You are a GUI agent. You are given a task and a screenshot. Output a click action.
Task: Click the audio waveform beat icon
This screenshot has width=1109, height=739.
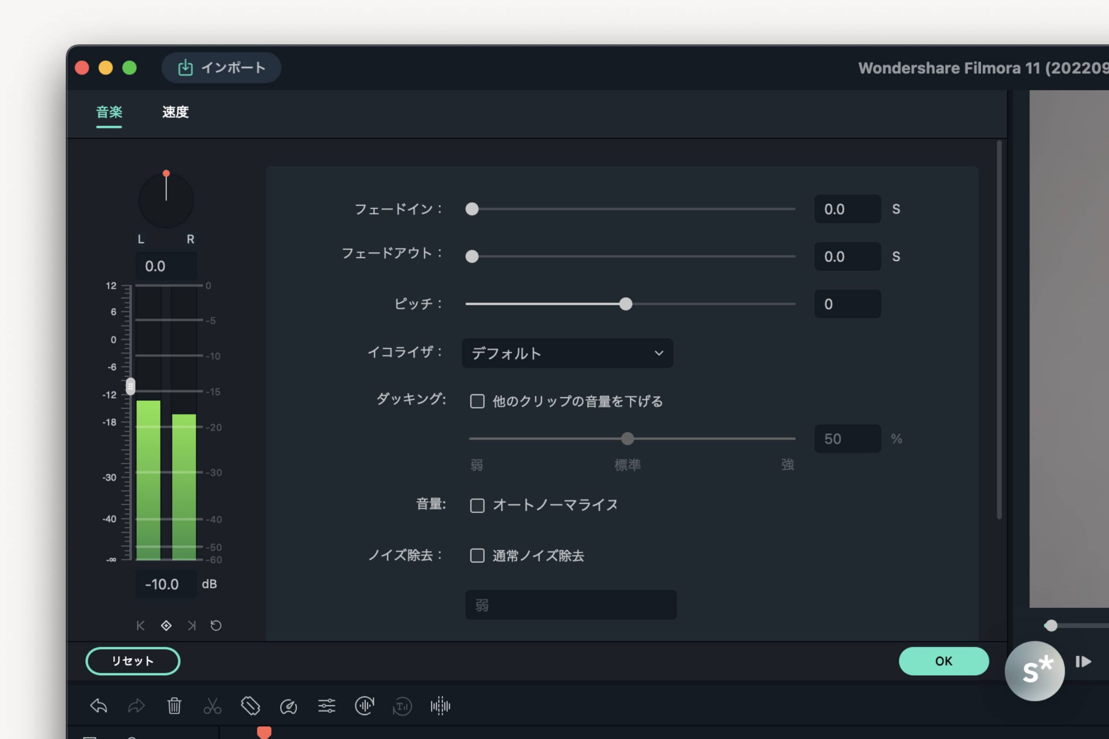[440, 706]
